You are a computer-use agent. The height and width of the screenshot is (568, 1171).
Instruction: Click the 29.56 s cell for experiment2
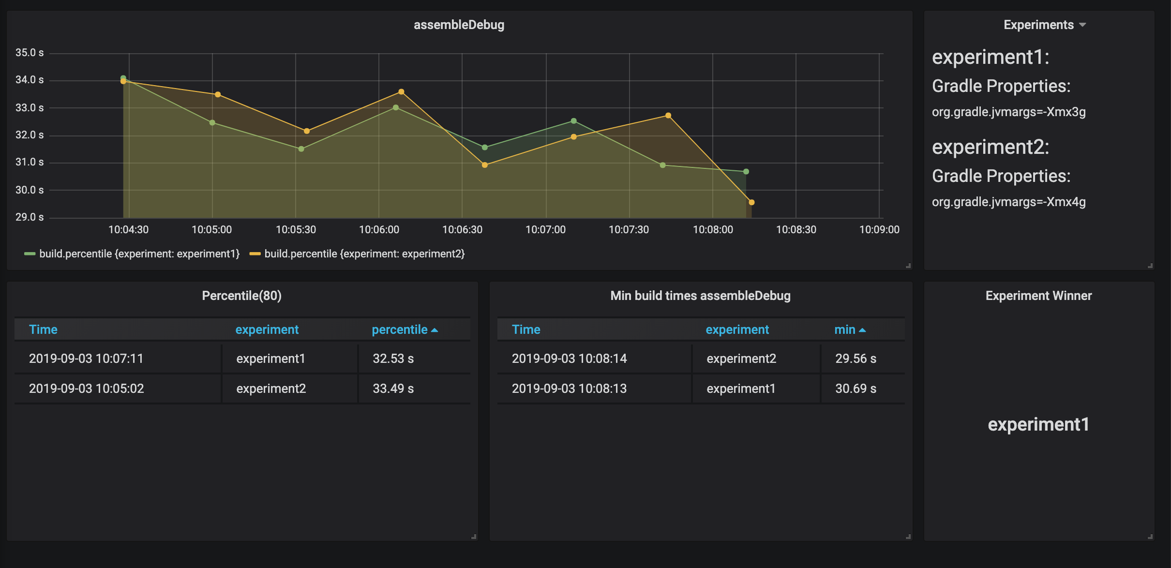[x=856, y=359]
